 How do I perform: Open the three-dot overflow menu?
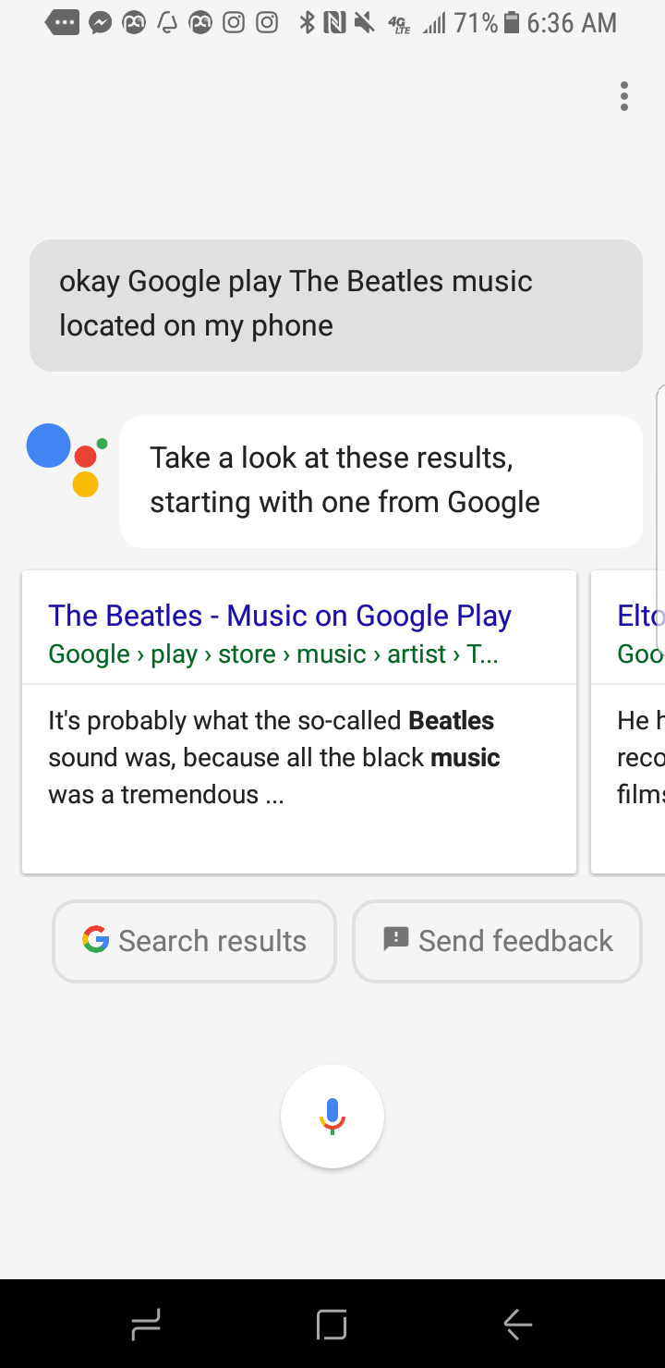tap(624, 96)
